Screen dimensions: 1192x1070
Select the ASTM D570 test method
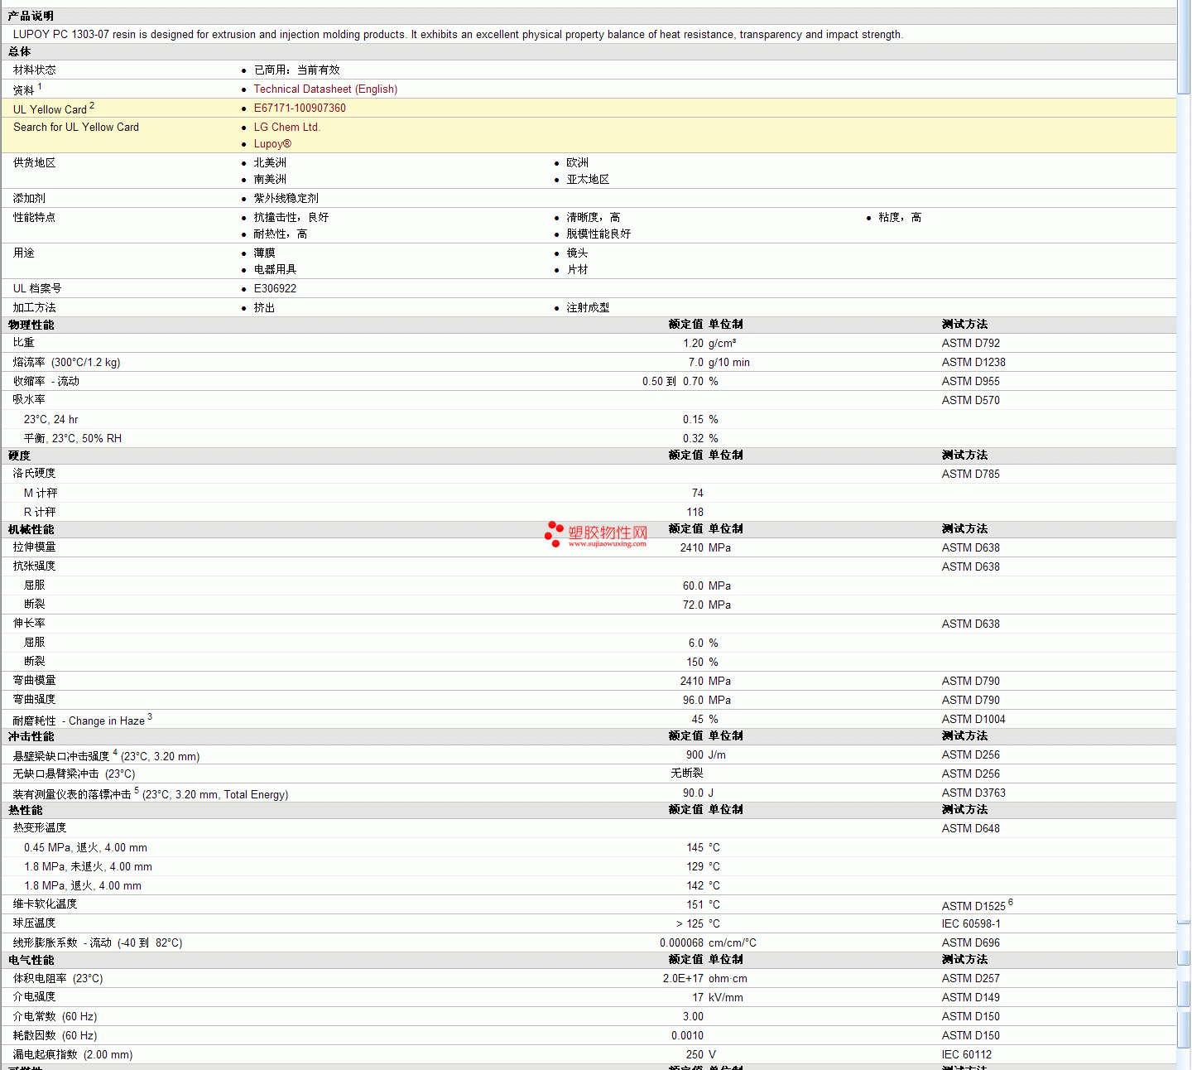pos(970,400)
